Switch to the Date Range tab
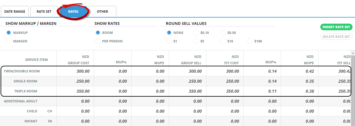Screen dimensions: 355x126 [15, 12]
